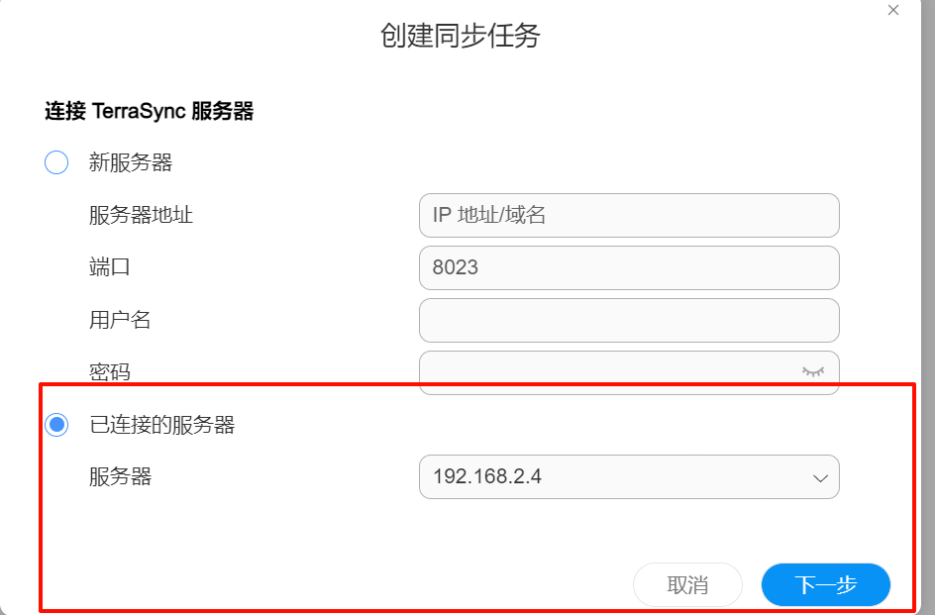Image resolution: width=935 pixels, height=615 pixels.
Task: Click the 连接 TerraSync 服务器 heading
Action: tap(150, 111)
